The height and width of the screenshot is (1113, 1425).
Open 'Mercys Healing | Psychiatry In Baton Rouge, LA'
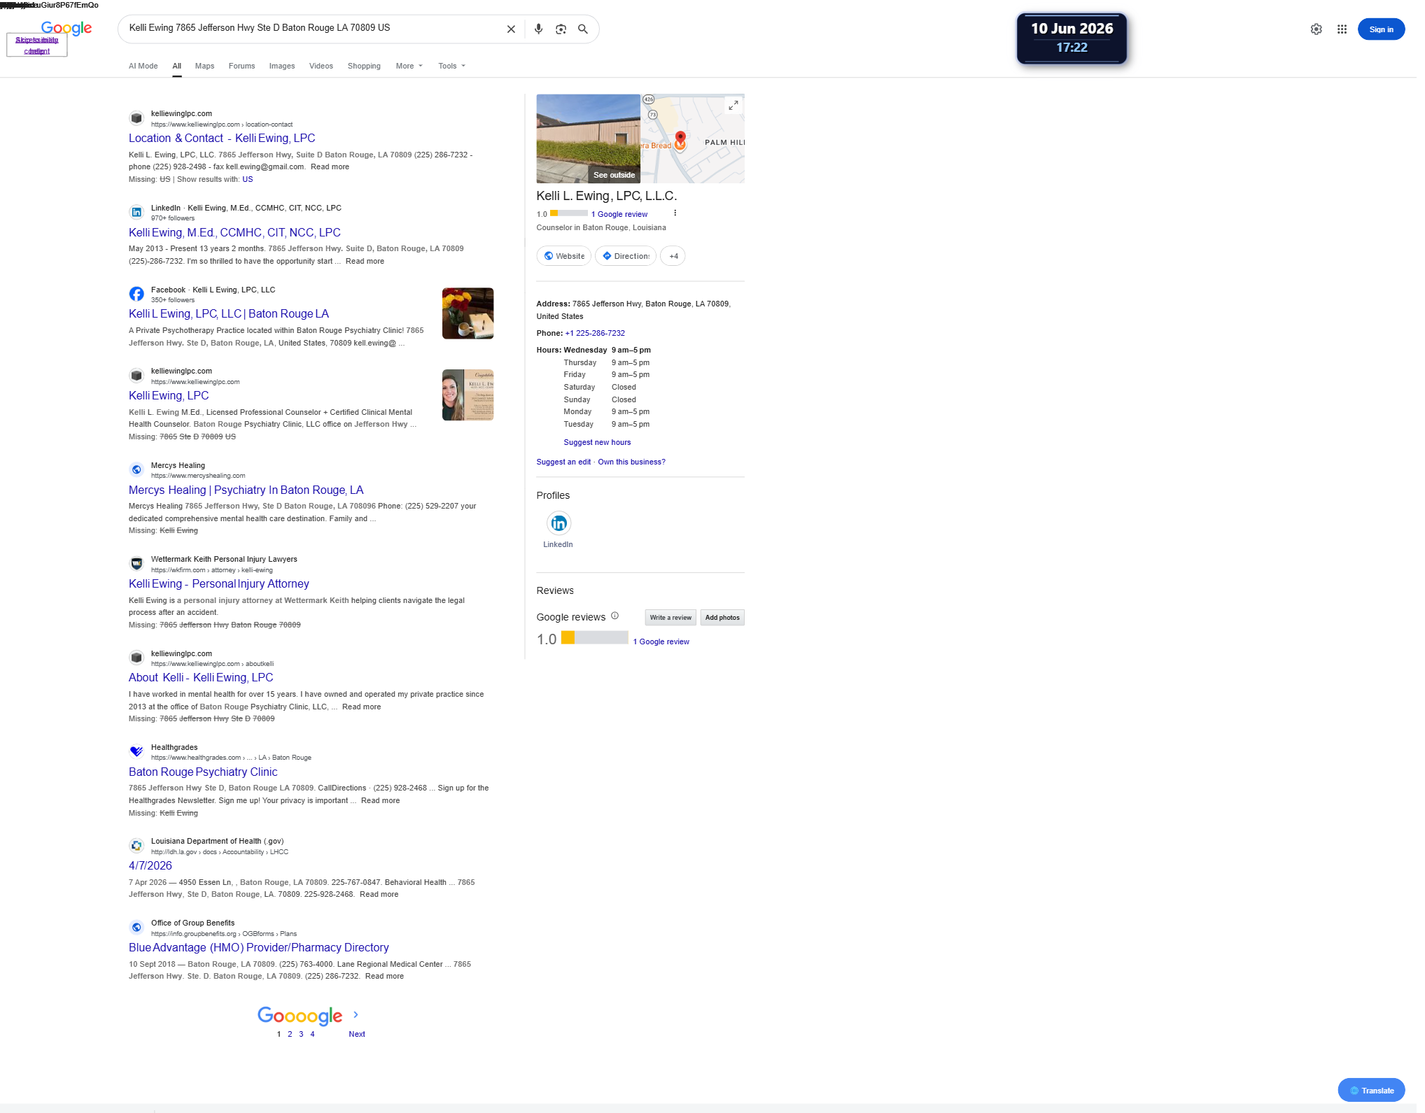246,490
